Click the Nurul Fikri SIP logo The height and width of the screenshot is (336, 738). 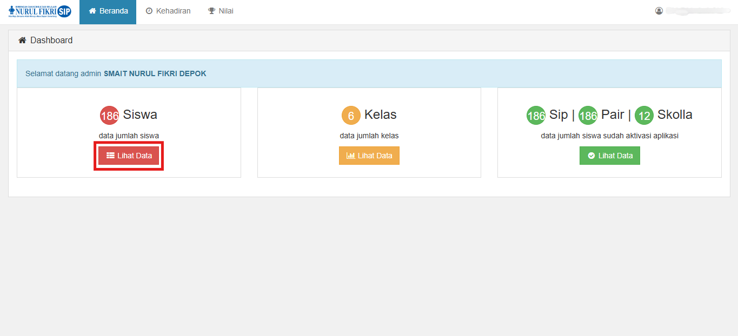pyautogui.click(x=40, y=11)
